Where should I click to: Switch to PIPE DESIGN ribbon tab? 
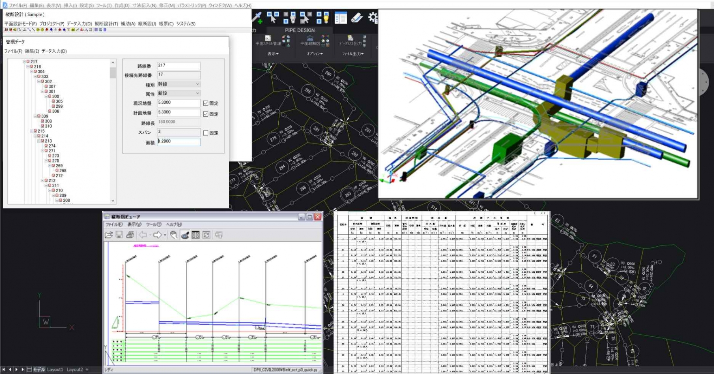pos(300,30)
